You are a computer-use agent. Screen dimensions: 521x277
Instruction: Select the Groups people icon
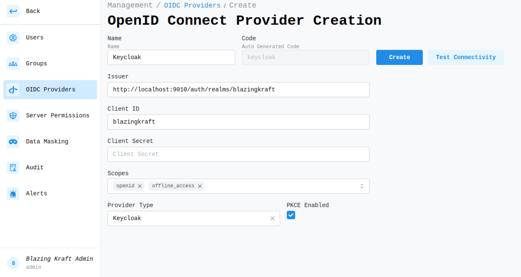coord(13,64)
